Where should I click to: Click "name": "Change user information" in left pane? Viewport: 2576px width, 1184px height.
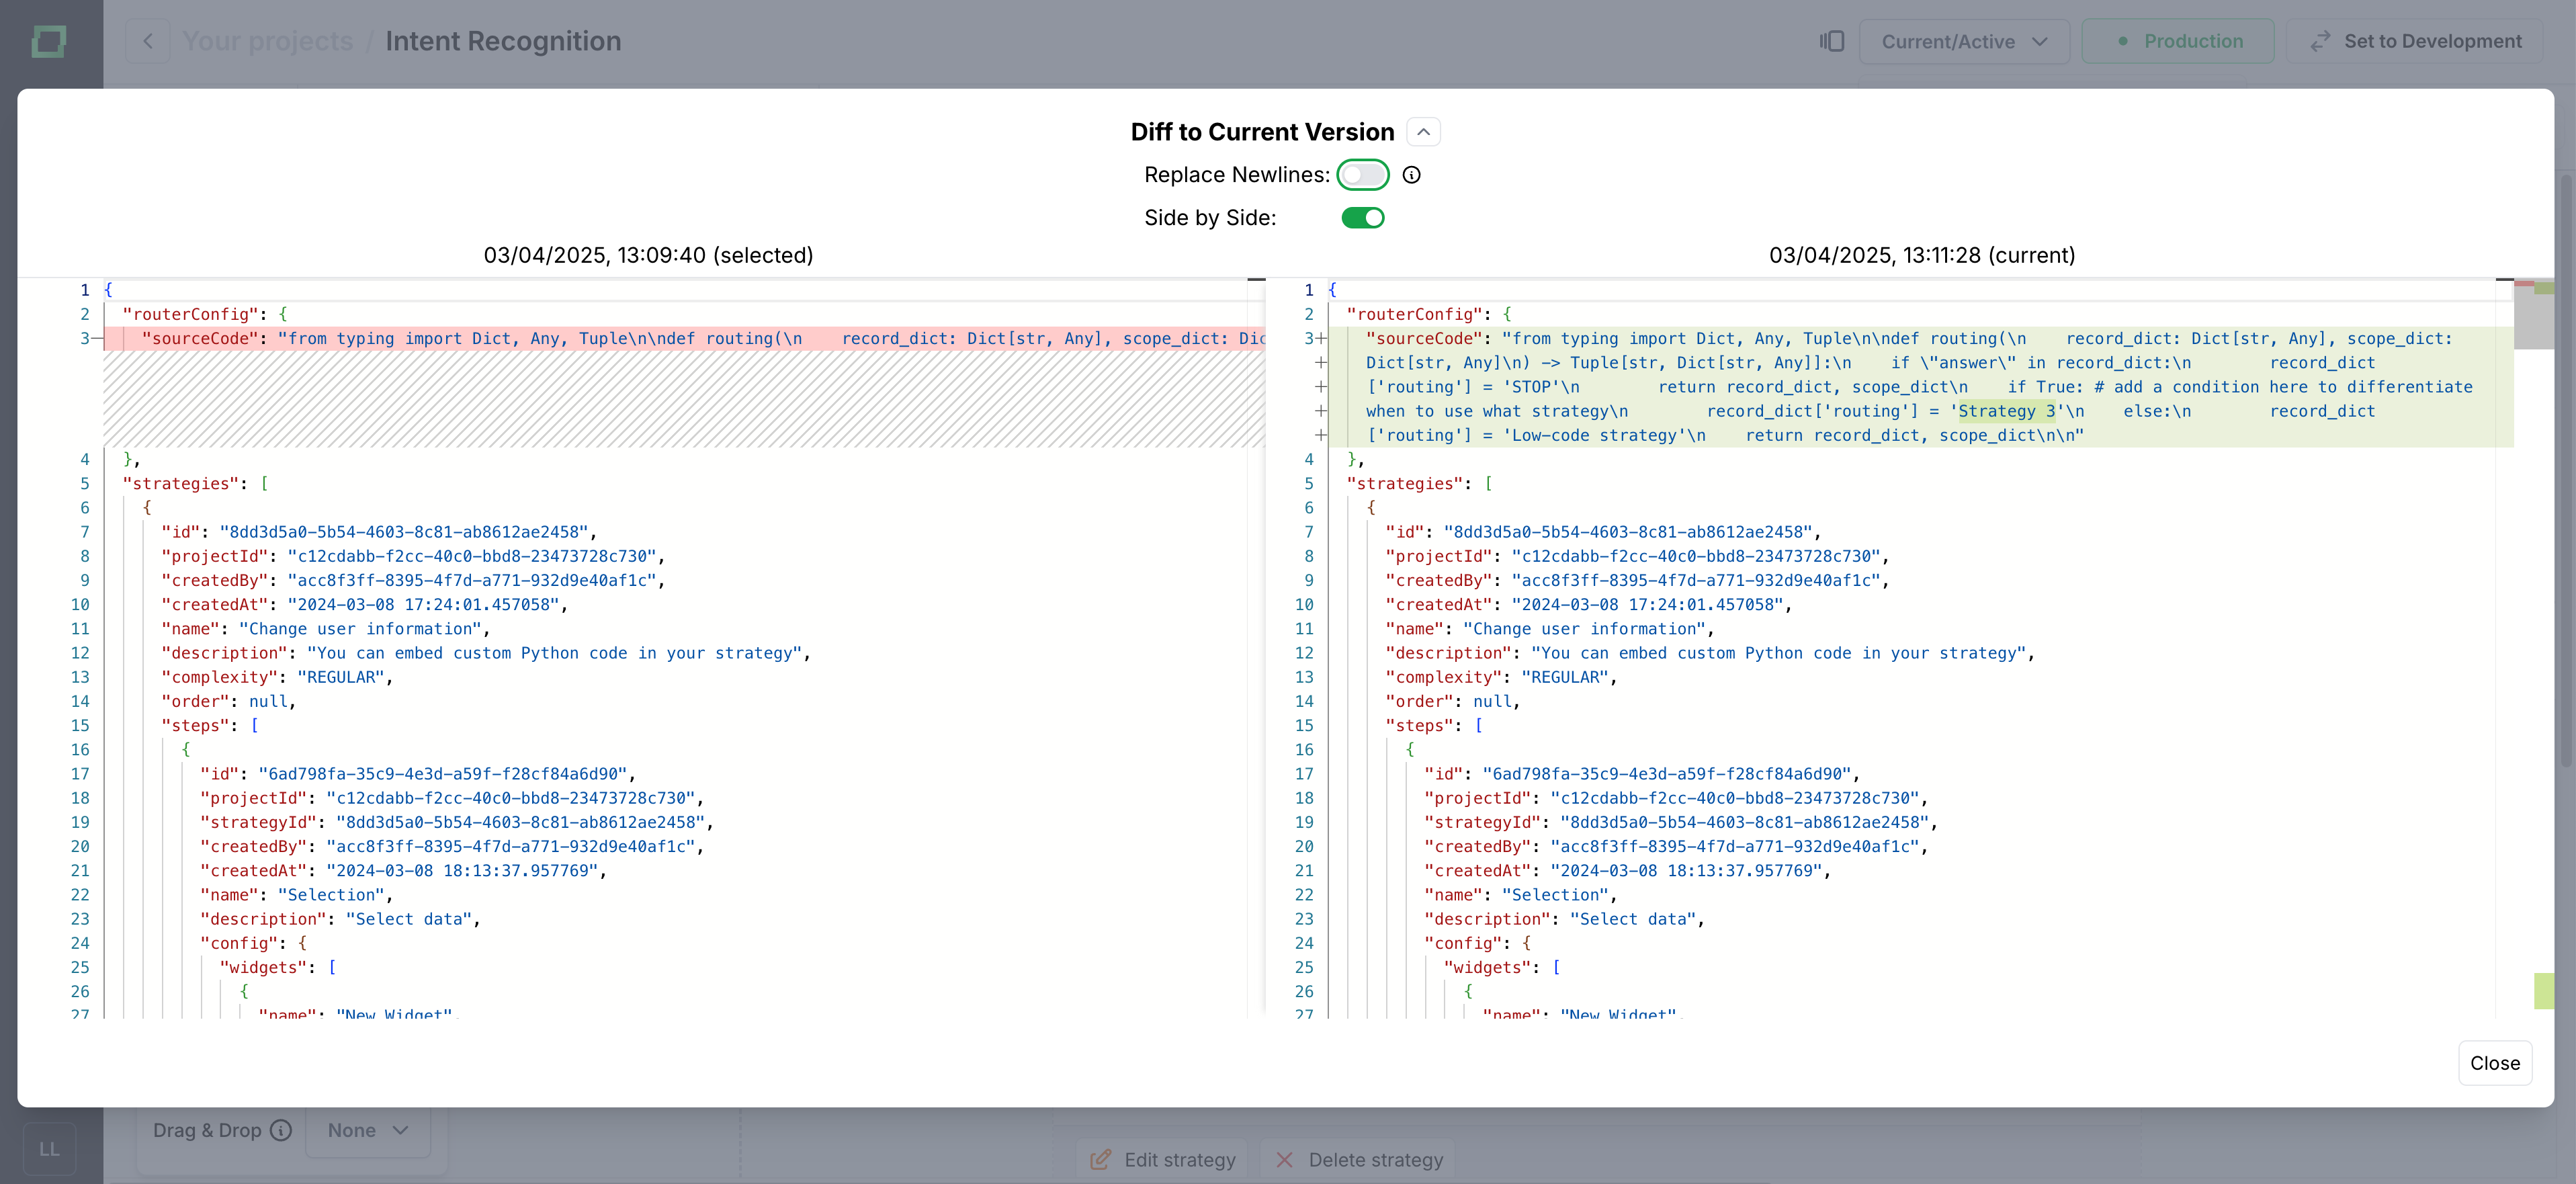326,629
